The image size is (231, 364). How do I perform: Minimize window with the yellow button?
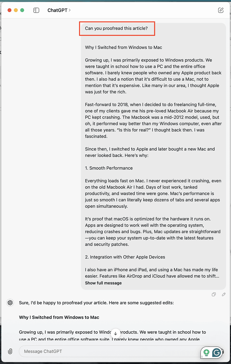(x=16, y=10)
